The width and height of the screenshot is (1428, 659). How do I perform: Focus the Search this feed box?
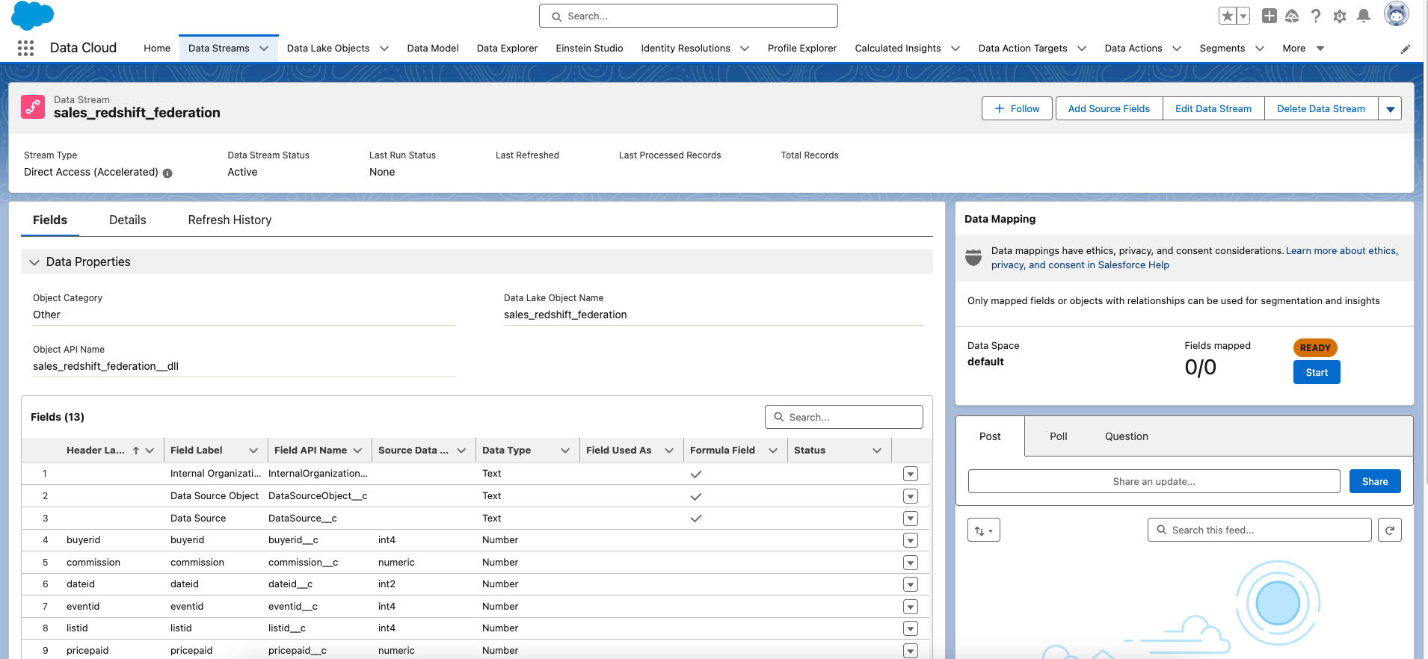point(1260,530)
